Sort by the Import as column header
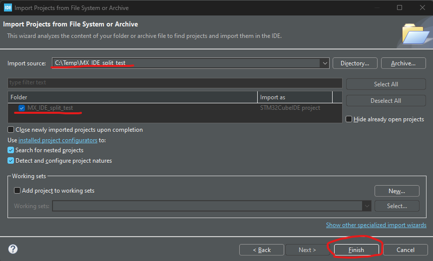433x261 pixels. [x=295, y=97]
